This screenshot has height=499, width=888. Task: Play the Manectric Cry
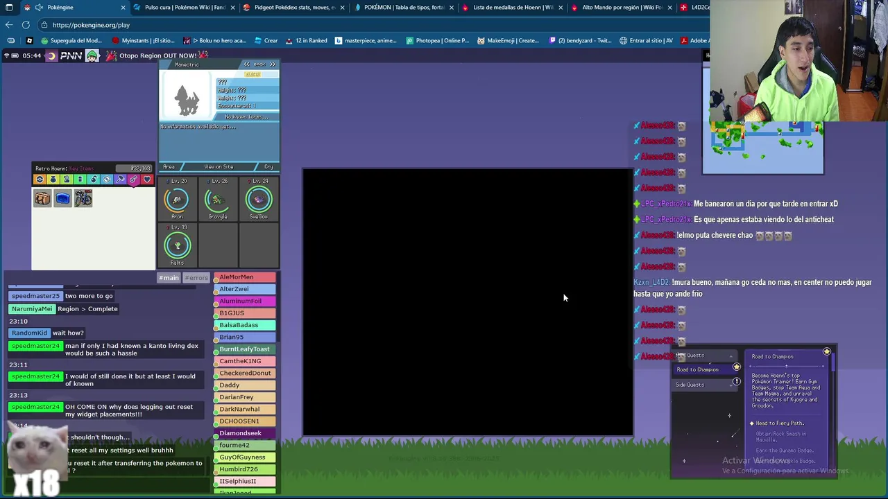[268, 167]
